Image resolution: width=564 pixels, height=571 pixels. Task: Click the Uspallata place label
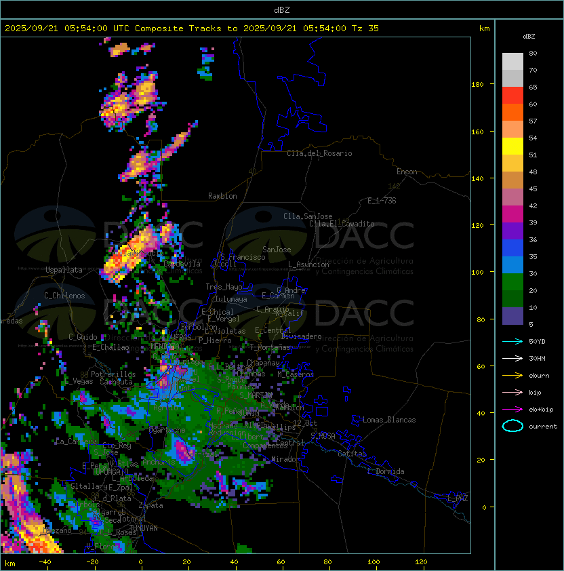point(64,270)
